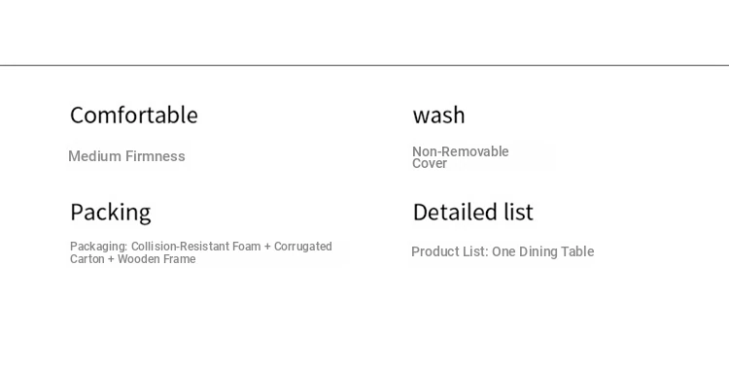Click the word Corrugated
The height and width of the screenshot is (365, 729).
click(x=302, y=247)
